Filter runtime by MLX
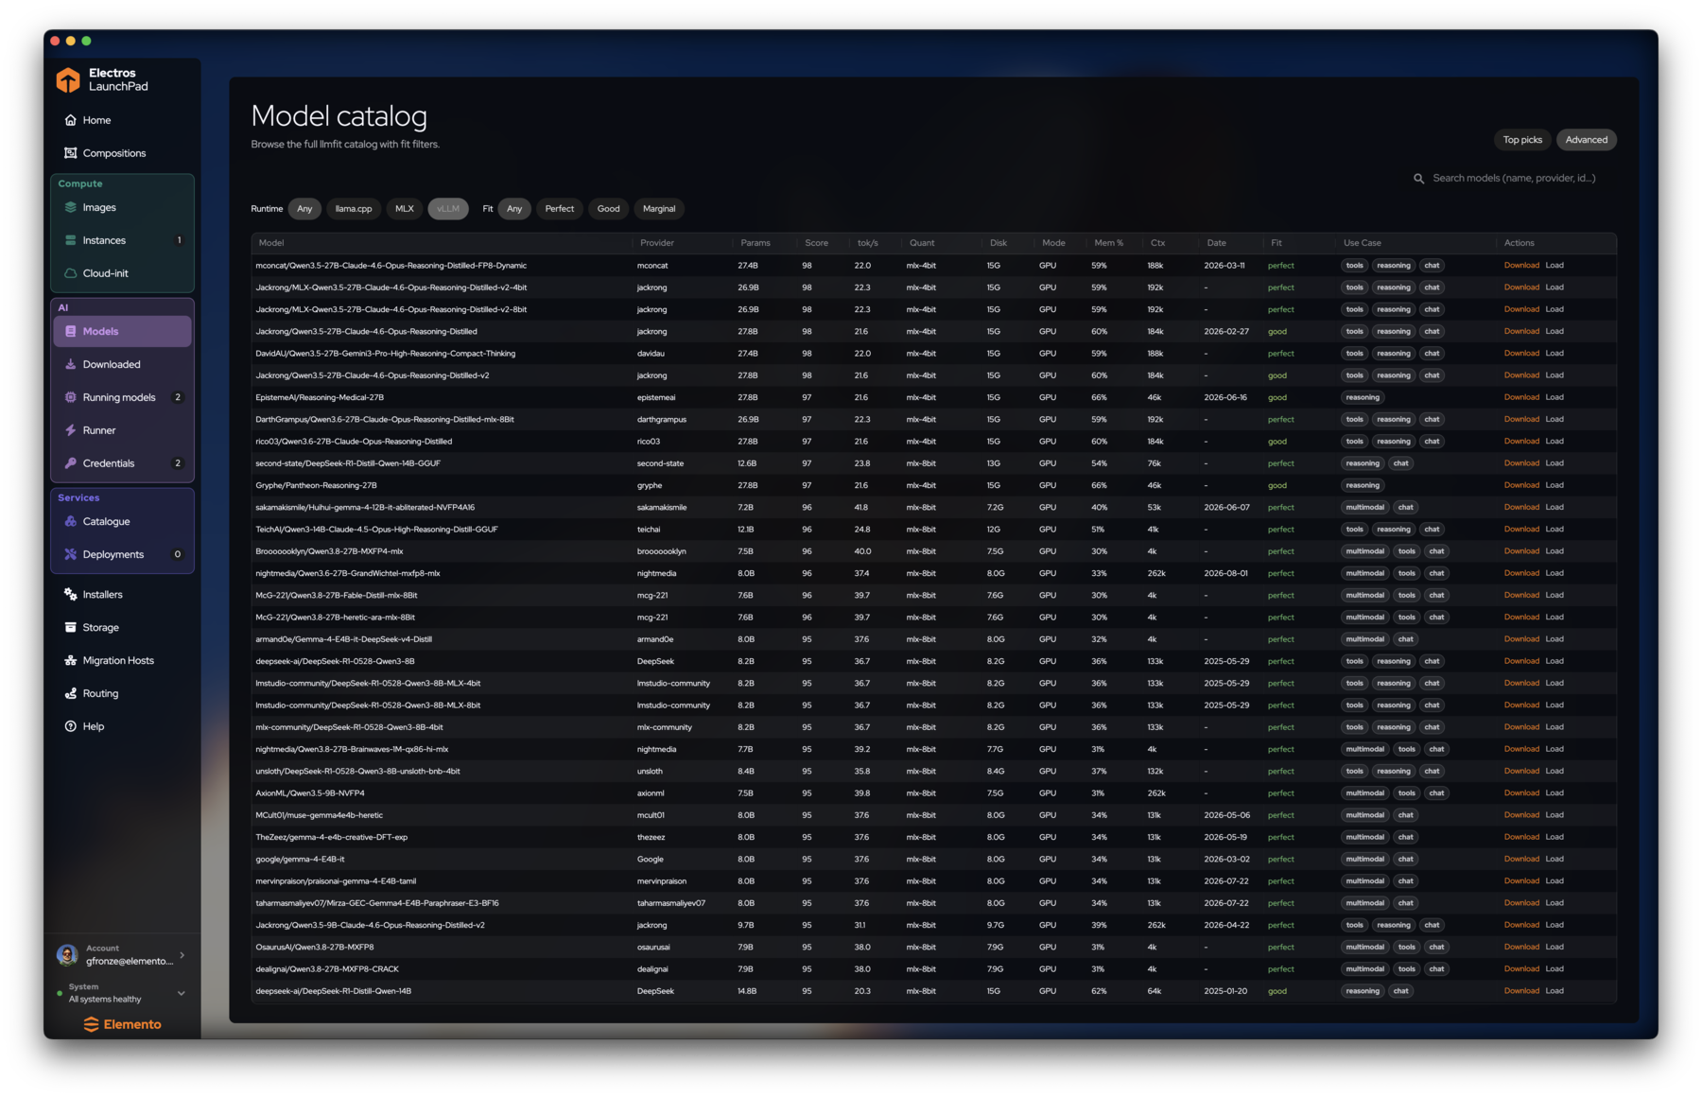1702x1097 pixels. pos(405,209)
